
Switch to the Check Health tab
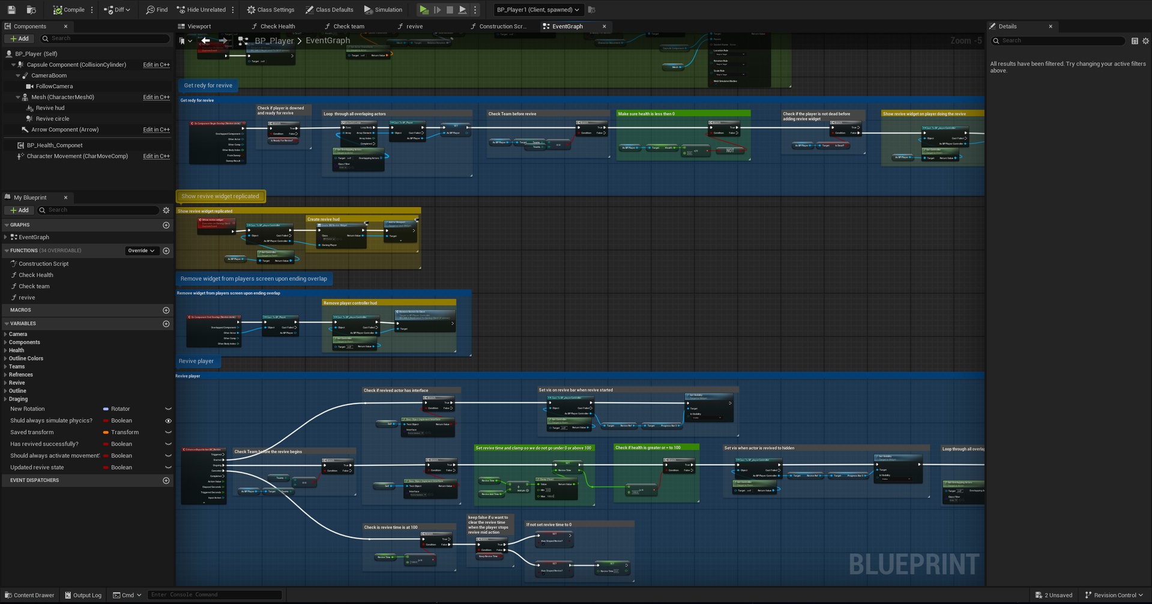(x=277, y=26)
